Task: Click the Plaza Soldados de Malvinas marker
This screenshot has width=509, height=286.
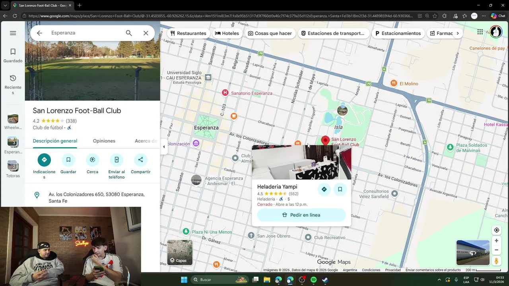Action: point(450,147)
